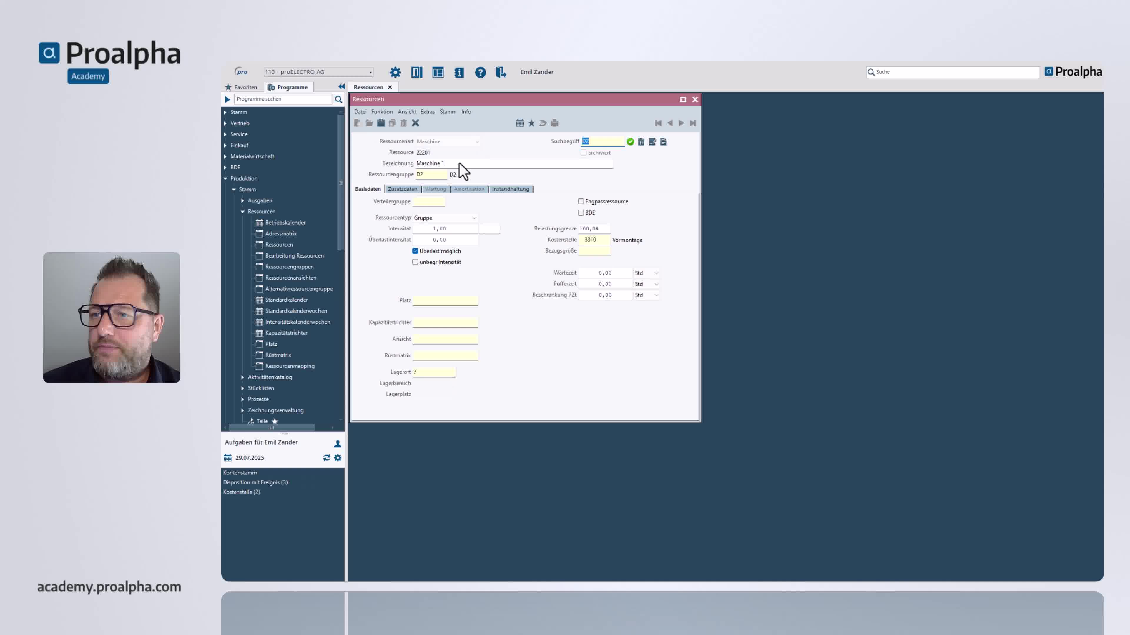Enable the Engpassressource checkbox
Viewport: 1130px width, 635px height.
581,201
